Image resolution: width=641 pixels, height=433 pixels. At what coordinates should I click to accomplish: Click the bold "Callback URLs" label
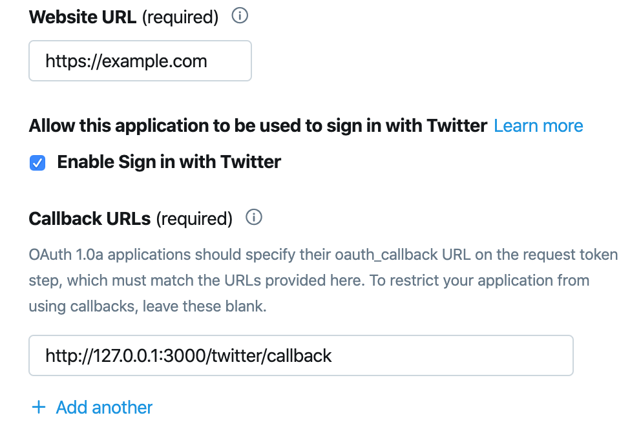[90, 219]
